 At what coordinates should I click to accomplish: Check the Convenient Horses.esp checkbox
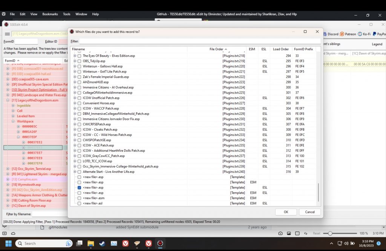79,103
